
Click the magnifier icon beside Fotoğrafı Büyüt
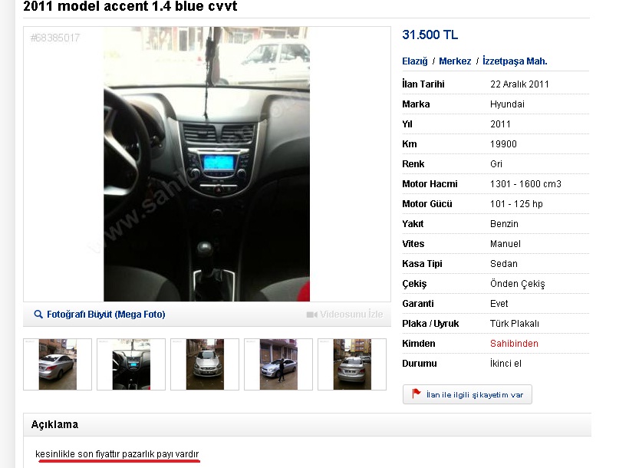pyautogui.click(x=38, y=315)
